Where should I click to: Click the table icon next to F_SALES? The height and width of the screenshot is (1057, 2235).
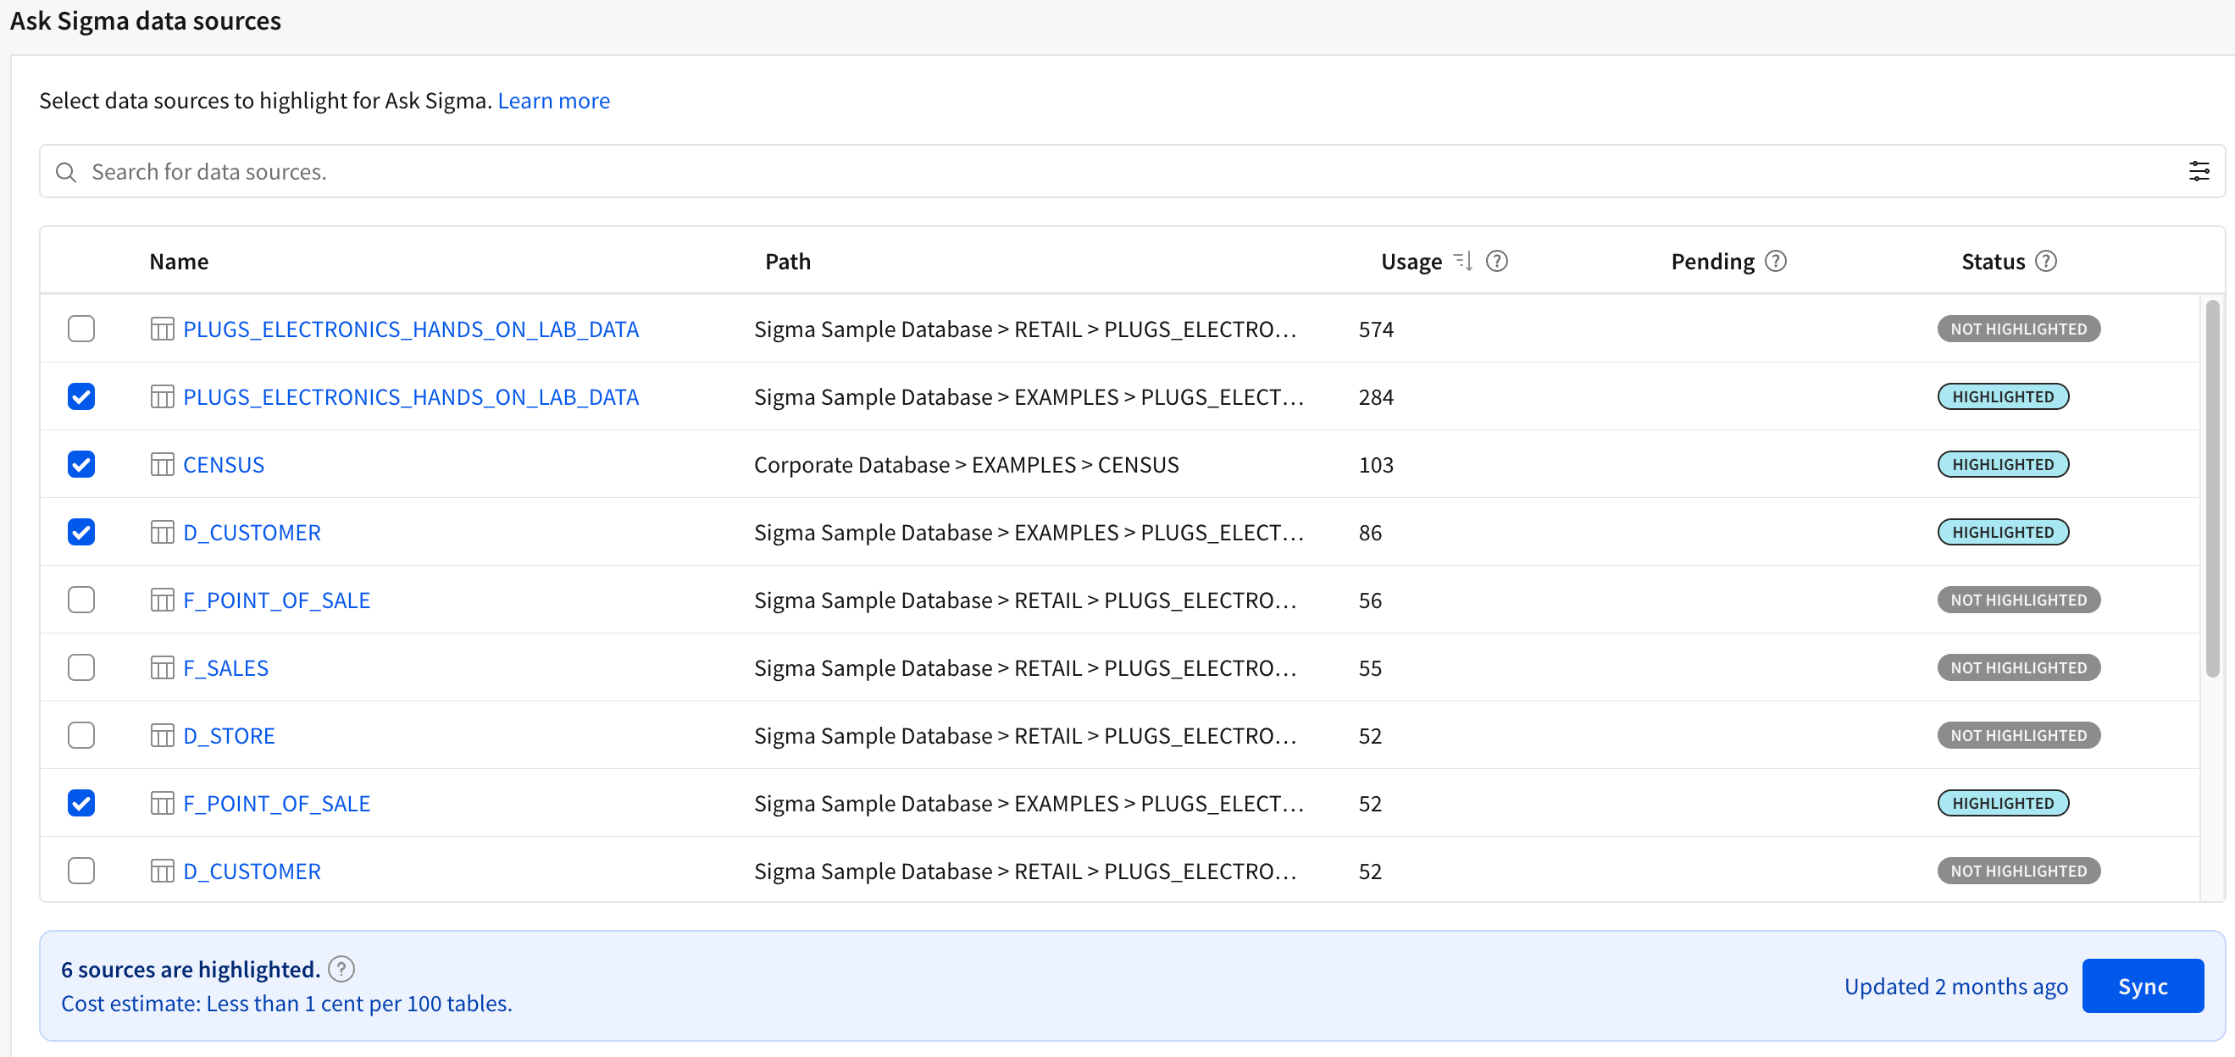point(163,667)
